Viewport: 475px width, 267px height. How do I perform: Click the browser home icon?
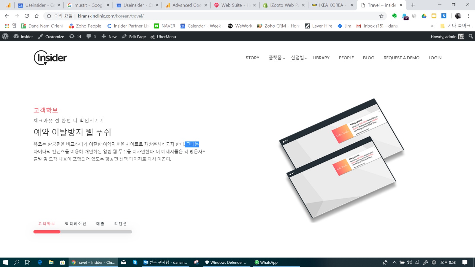pyautogui.click(x=37, y=16)
